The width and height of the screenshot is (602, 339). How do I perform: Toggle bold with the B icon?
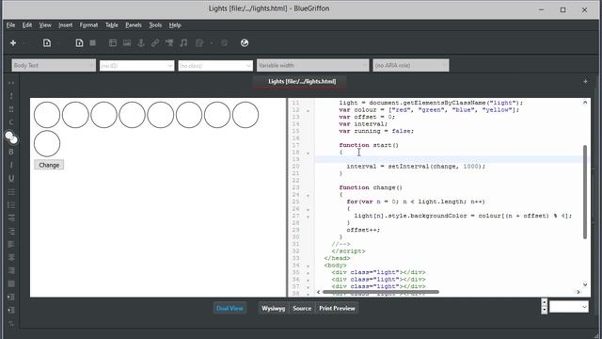coord(11,152)
